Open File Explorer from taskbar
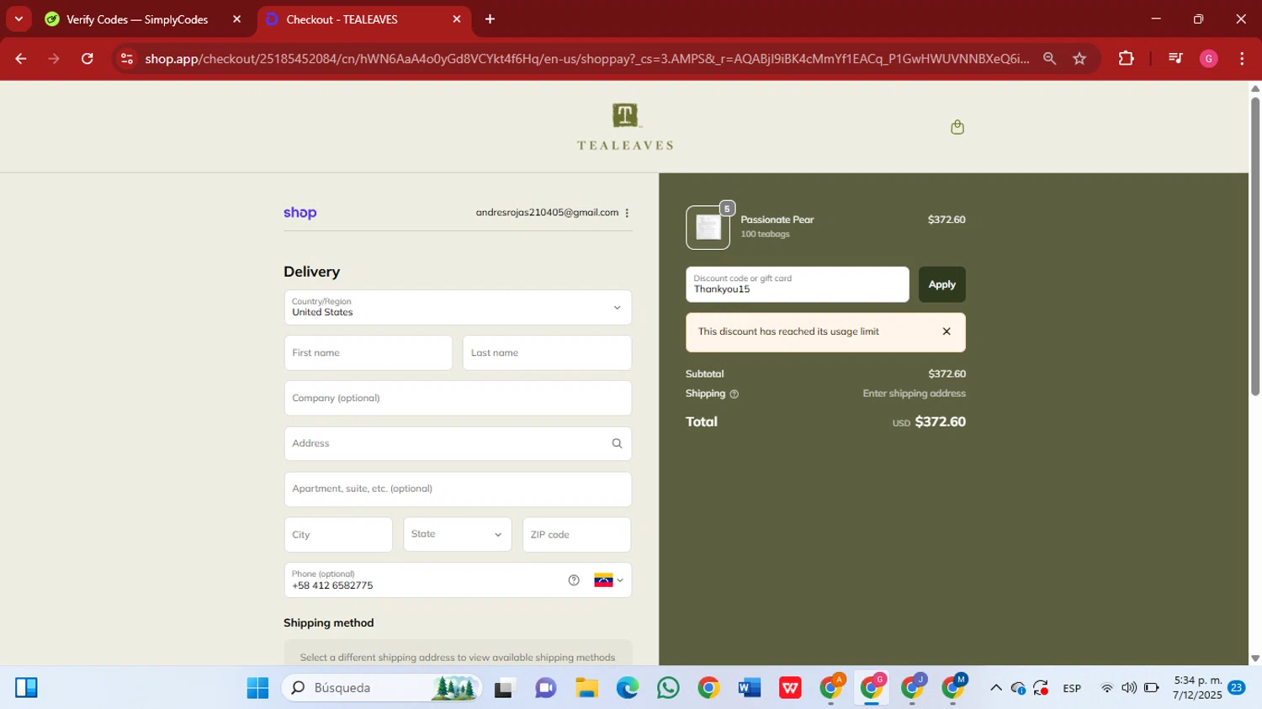Viewport: 1262px width, 709px height. [x=586, y=688]
